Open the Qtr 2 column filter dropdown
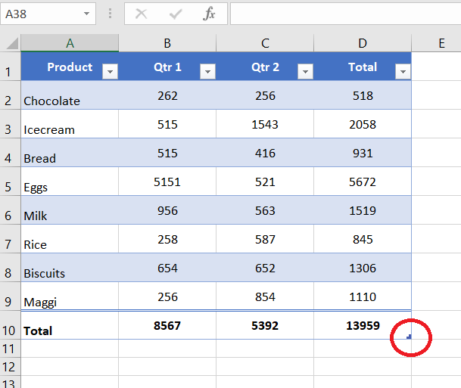Image resolution: width=461 pixels, height=388 pixels. [305, 71]
